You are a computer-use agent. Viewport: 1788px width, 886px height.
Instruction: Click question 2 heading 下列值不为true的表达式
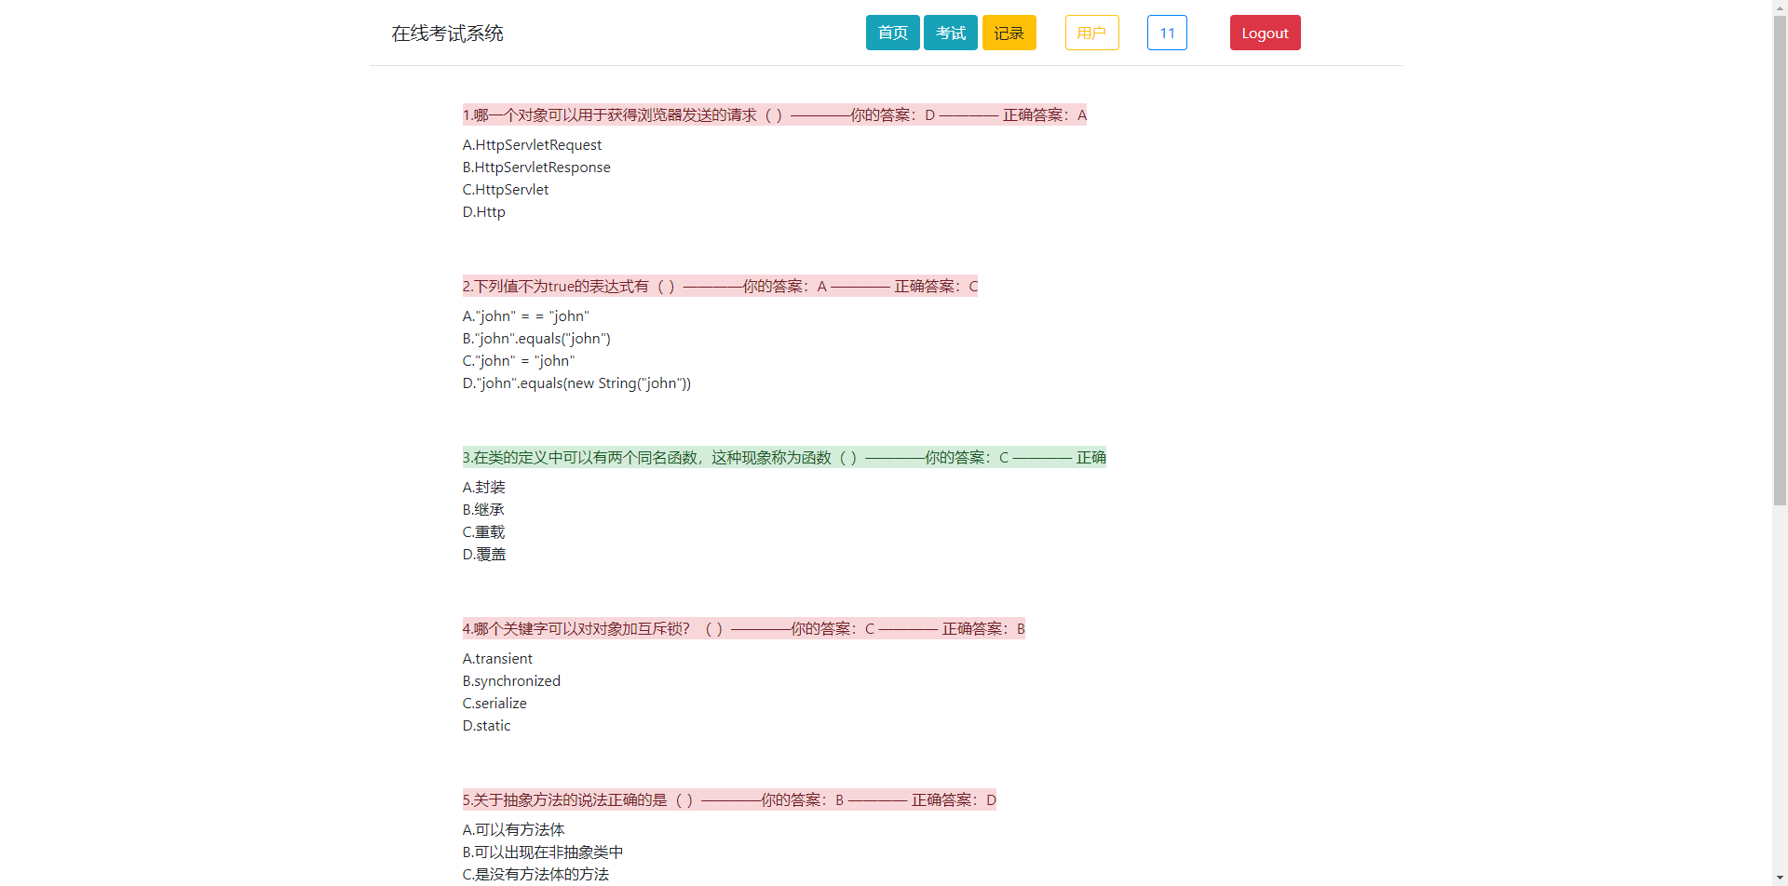(720, 286)
